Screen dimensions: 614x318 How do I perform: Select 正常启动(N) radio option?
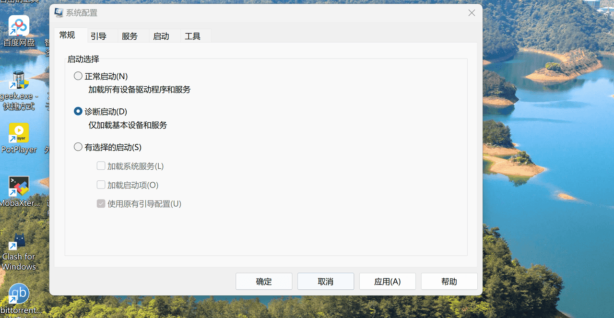pos(101,76)
